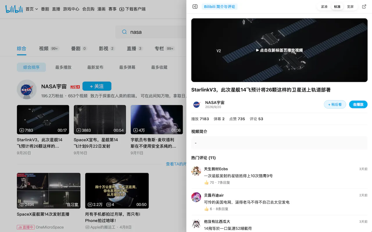Click username 贝露丹迪air
This screenshot has width=372, height=232.
[214, 195]
